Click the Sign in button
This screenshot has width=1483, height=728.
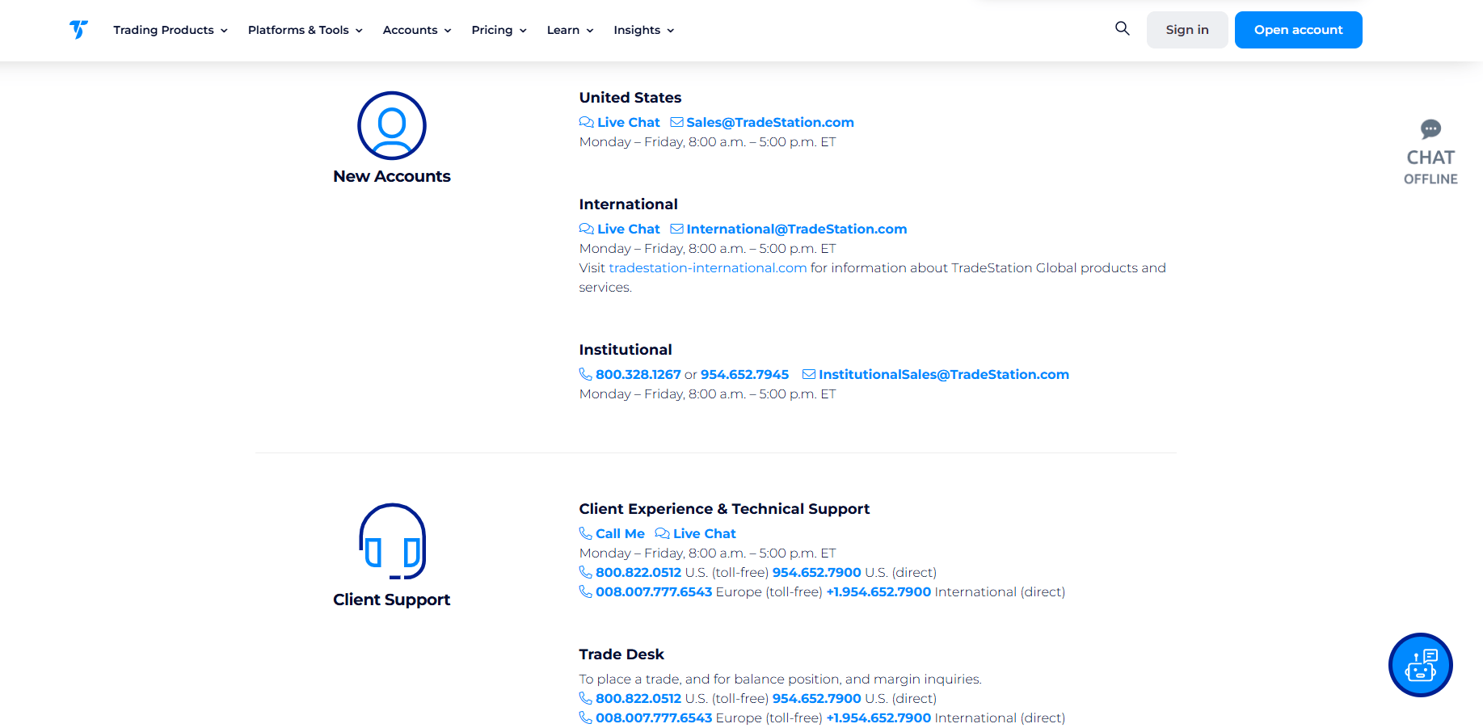click(1187, 30)
